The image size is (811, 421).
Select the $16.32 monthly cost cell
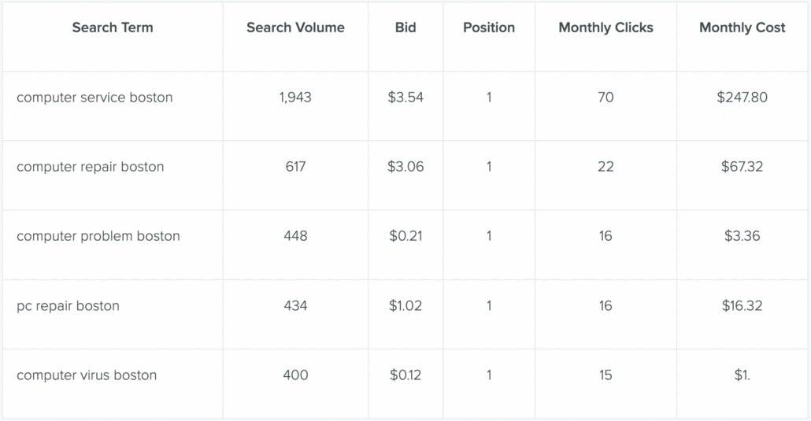click(742, 305)
